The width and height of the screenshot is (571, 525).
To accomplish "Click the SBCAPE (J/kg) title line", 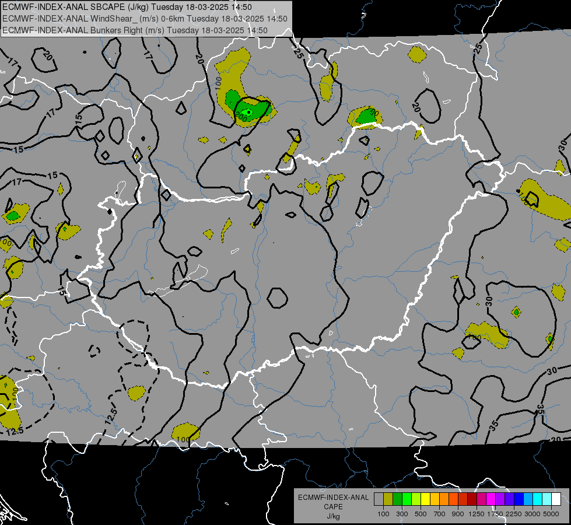I will click(x=127, y=7).
